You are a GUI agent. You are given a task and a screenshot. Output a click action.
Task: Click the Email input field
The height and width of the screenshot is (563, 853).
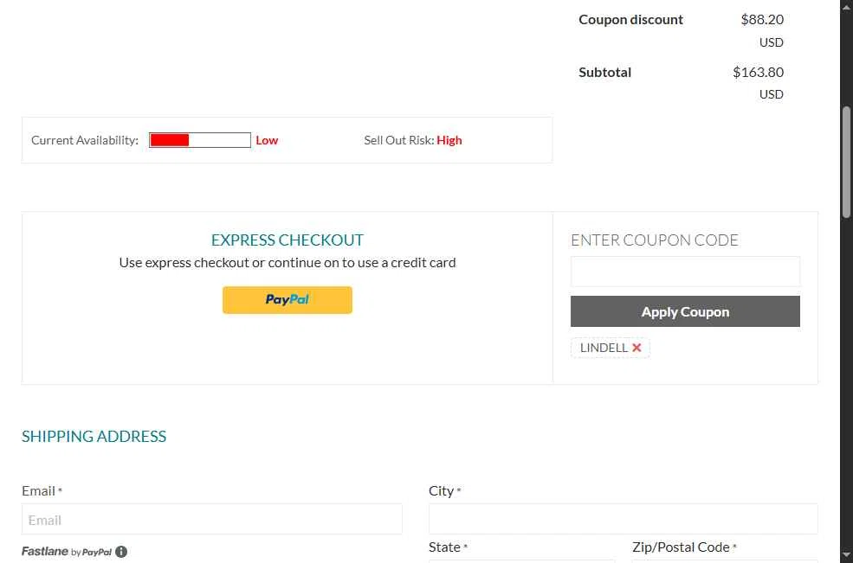(212, 519)
